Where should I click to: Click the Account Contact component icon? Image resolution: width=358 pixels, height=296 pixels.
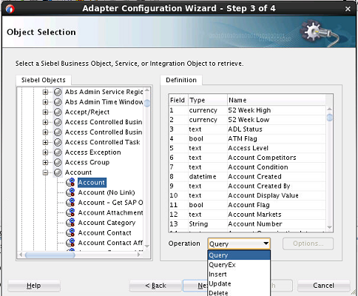70,233
